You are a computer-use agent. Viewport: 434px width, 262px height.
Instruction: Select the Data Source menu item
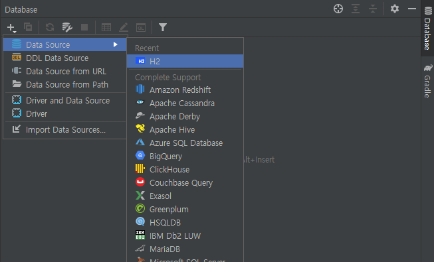[65, 44]
